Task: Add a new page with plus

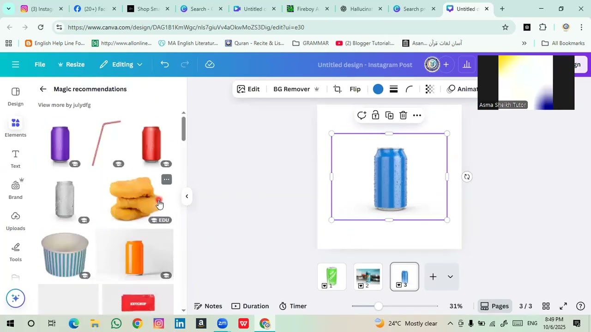Action: (x=433, y=277)
